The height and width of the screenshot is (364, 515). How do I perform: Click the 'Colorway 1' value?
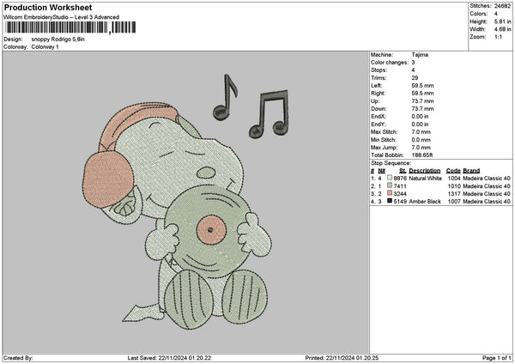[45, 47]
